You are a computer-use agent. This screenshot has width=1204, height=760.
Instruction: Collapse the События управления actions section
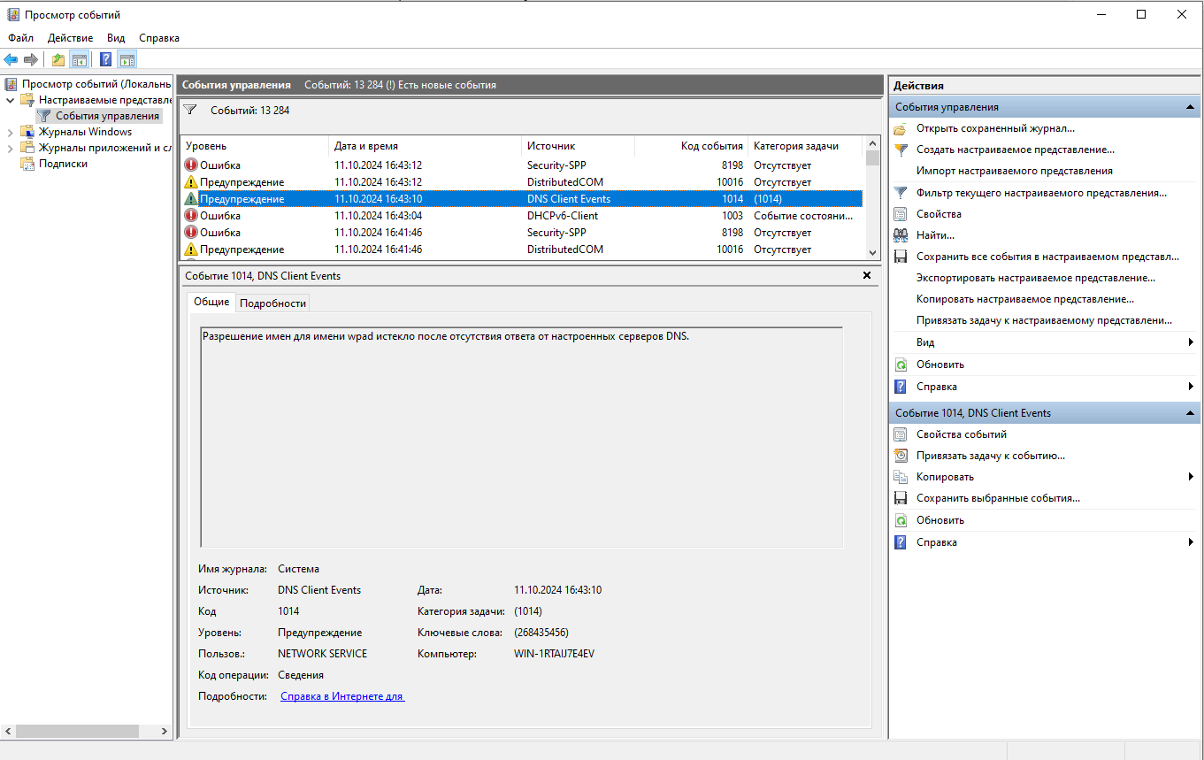pos(1190,107)
